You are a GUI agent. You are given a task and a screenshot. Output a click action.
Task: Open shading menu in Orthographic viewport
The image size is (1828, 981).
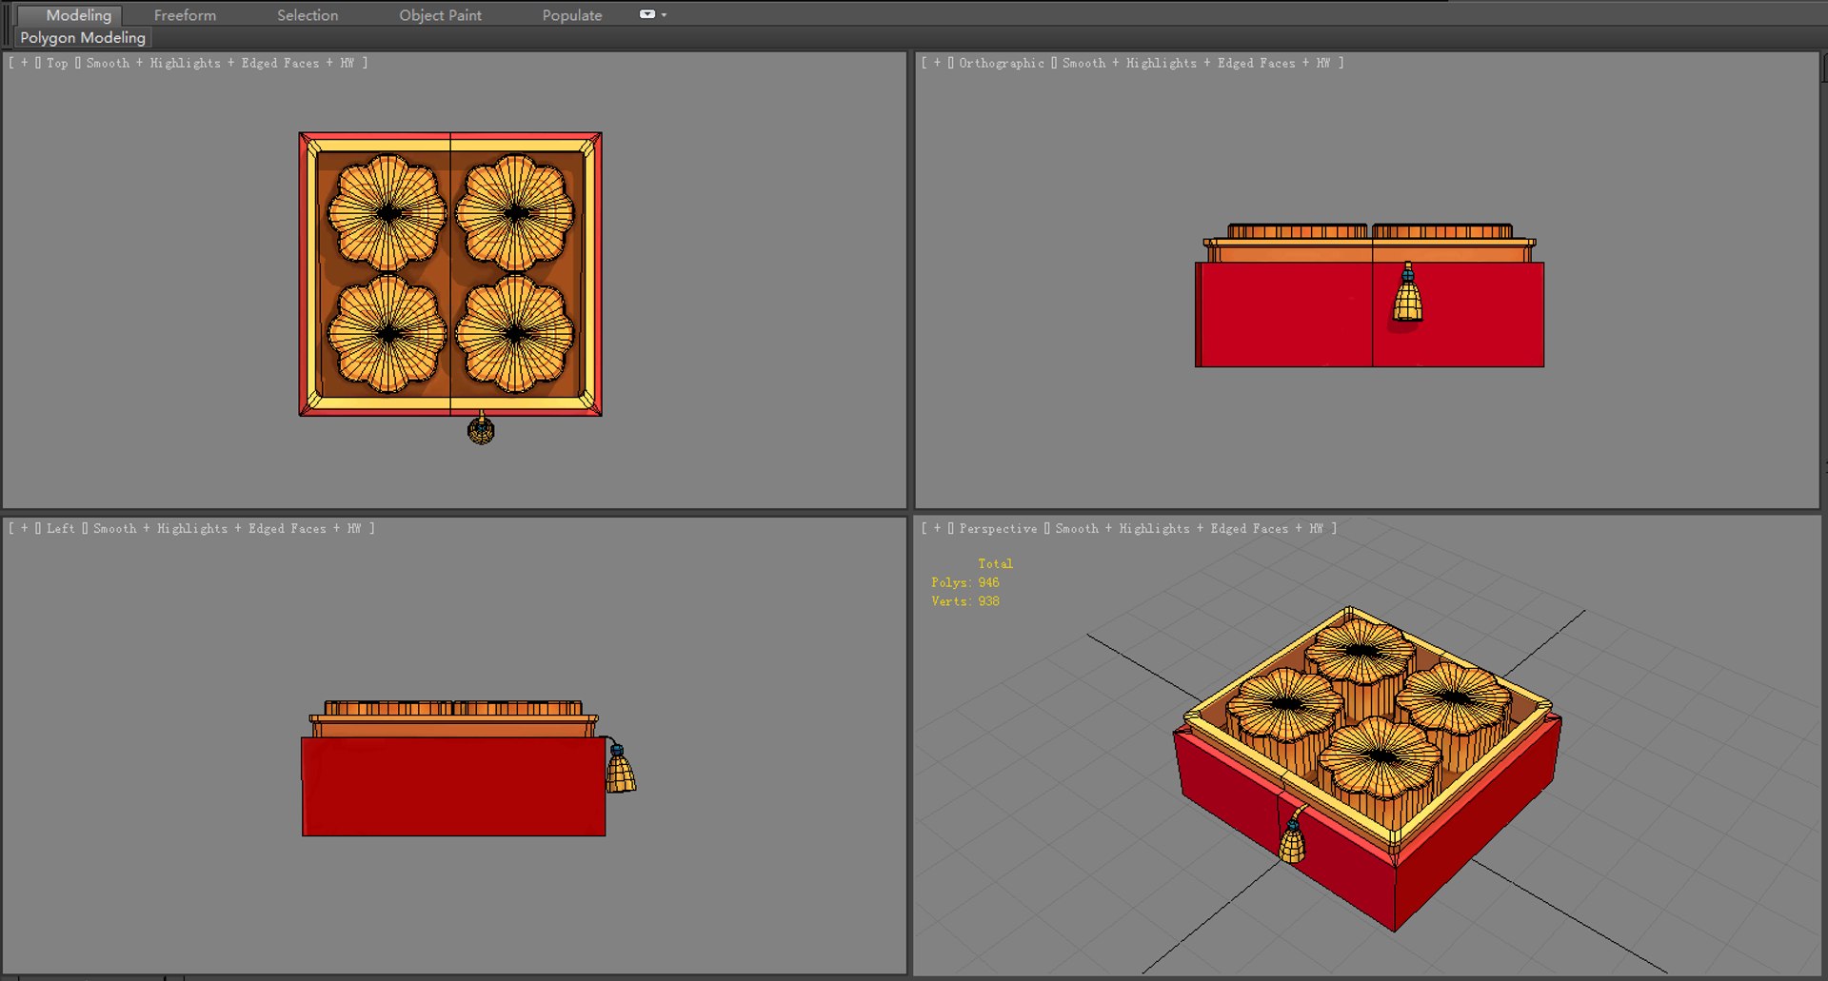point(1197,63)
